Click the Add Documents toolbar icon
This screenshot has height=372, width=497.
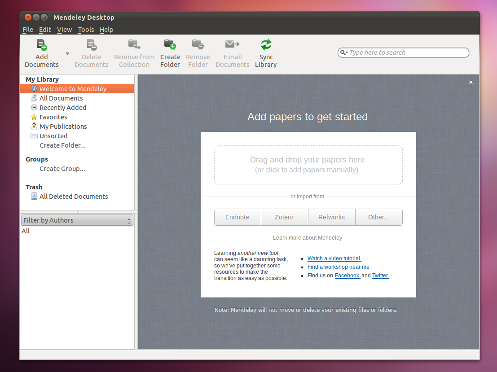click(42, 45)
